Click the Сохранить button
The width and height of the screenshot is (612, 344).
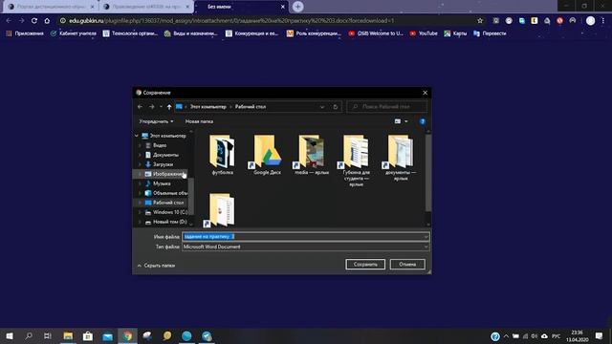coord(365,264)
